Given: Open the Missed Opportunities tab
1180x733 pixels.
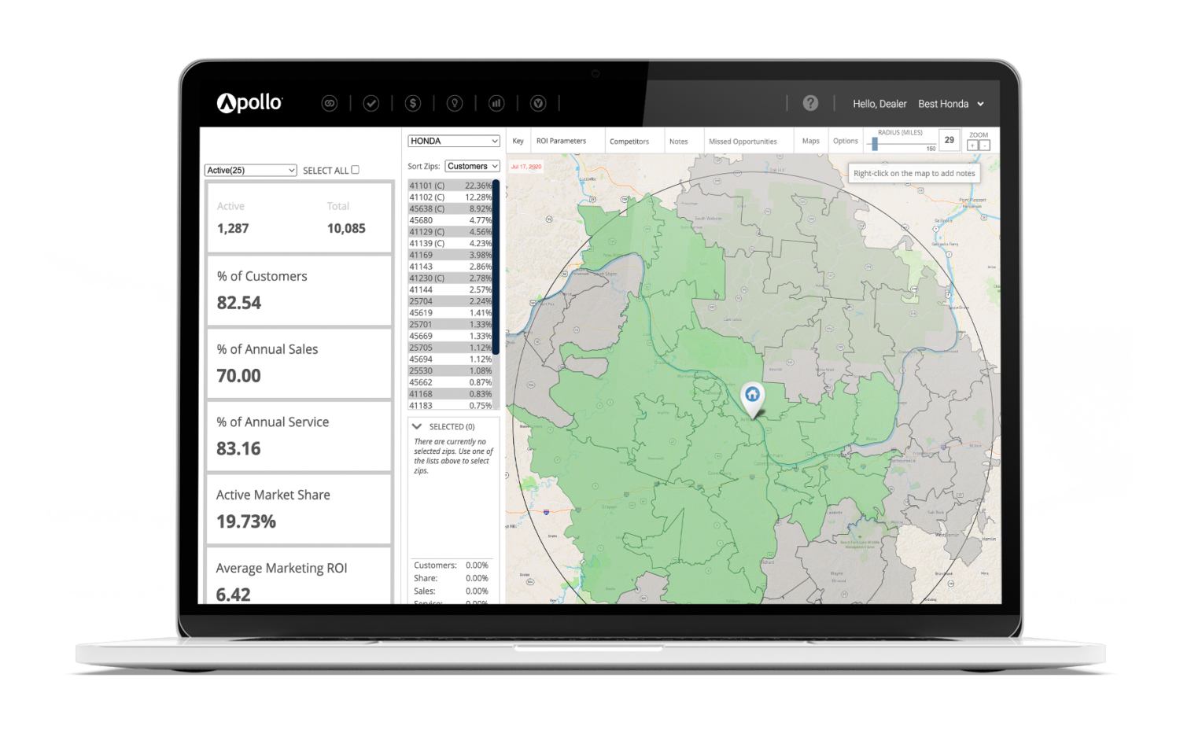Looking at the screenshot, I should coord(743,141).
